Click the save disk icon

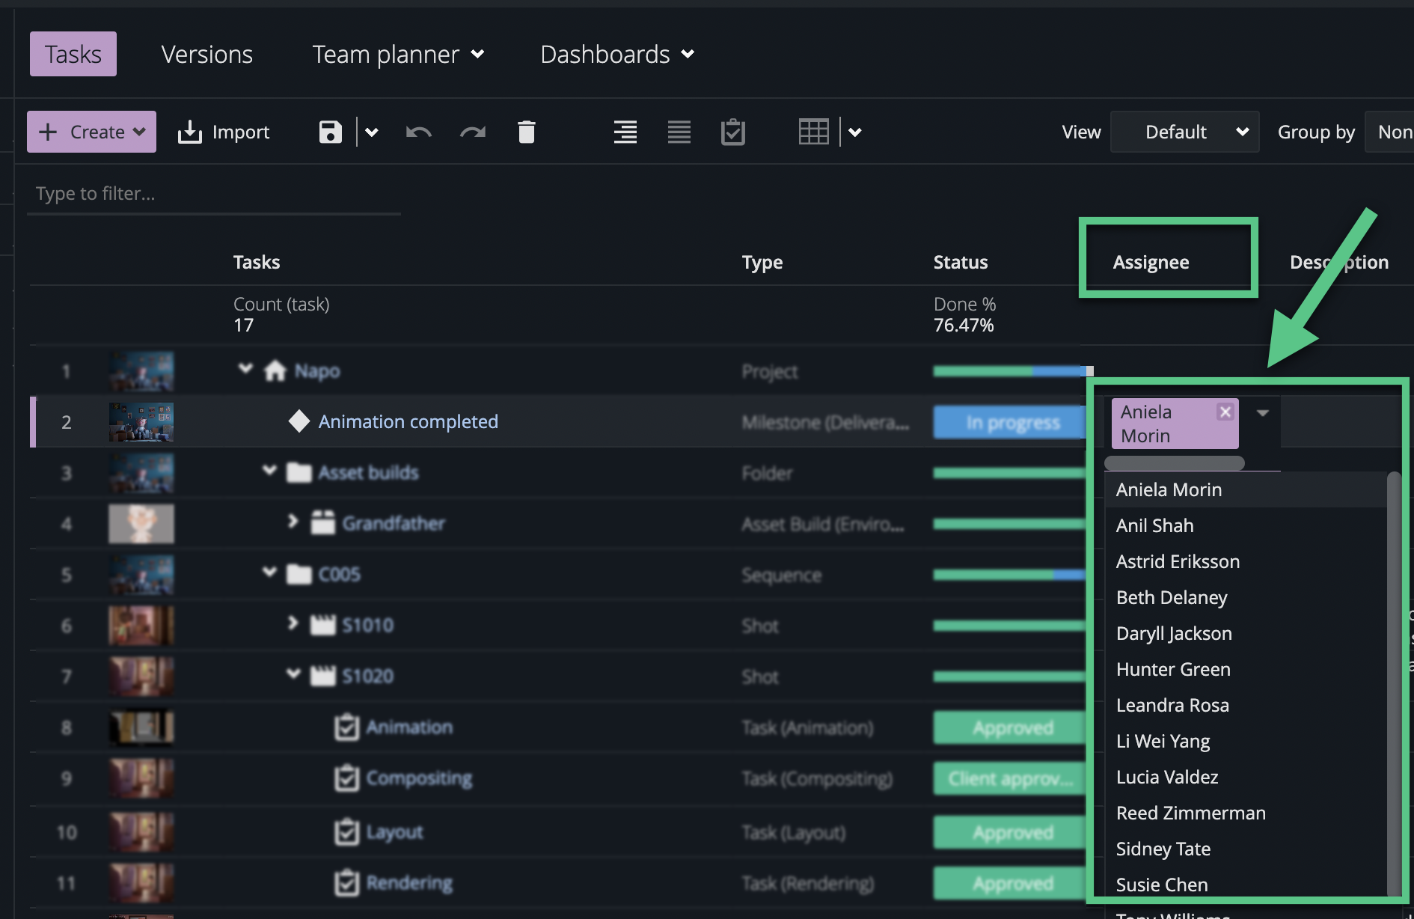pyautogui.click(x=330, y=132)
